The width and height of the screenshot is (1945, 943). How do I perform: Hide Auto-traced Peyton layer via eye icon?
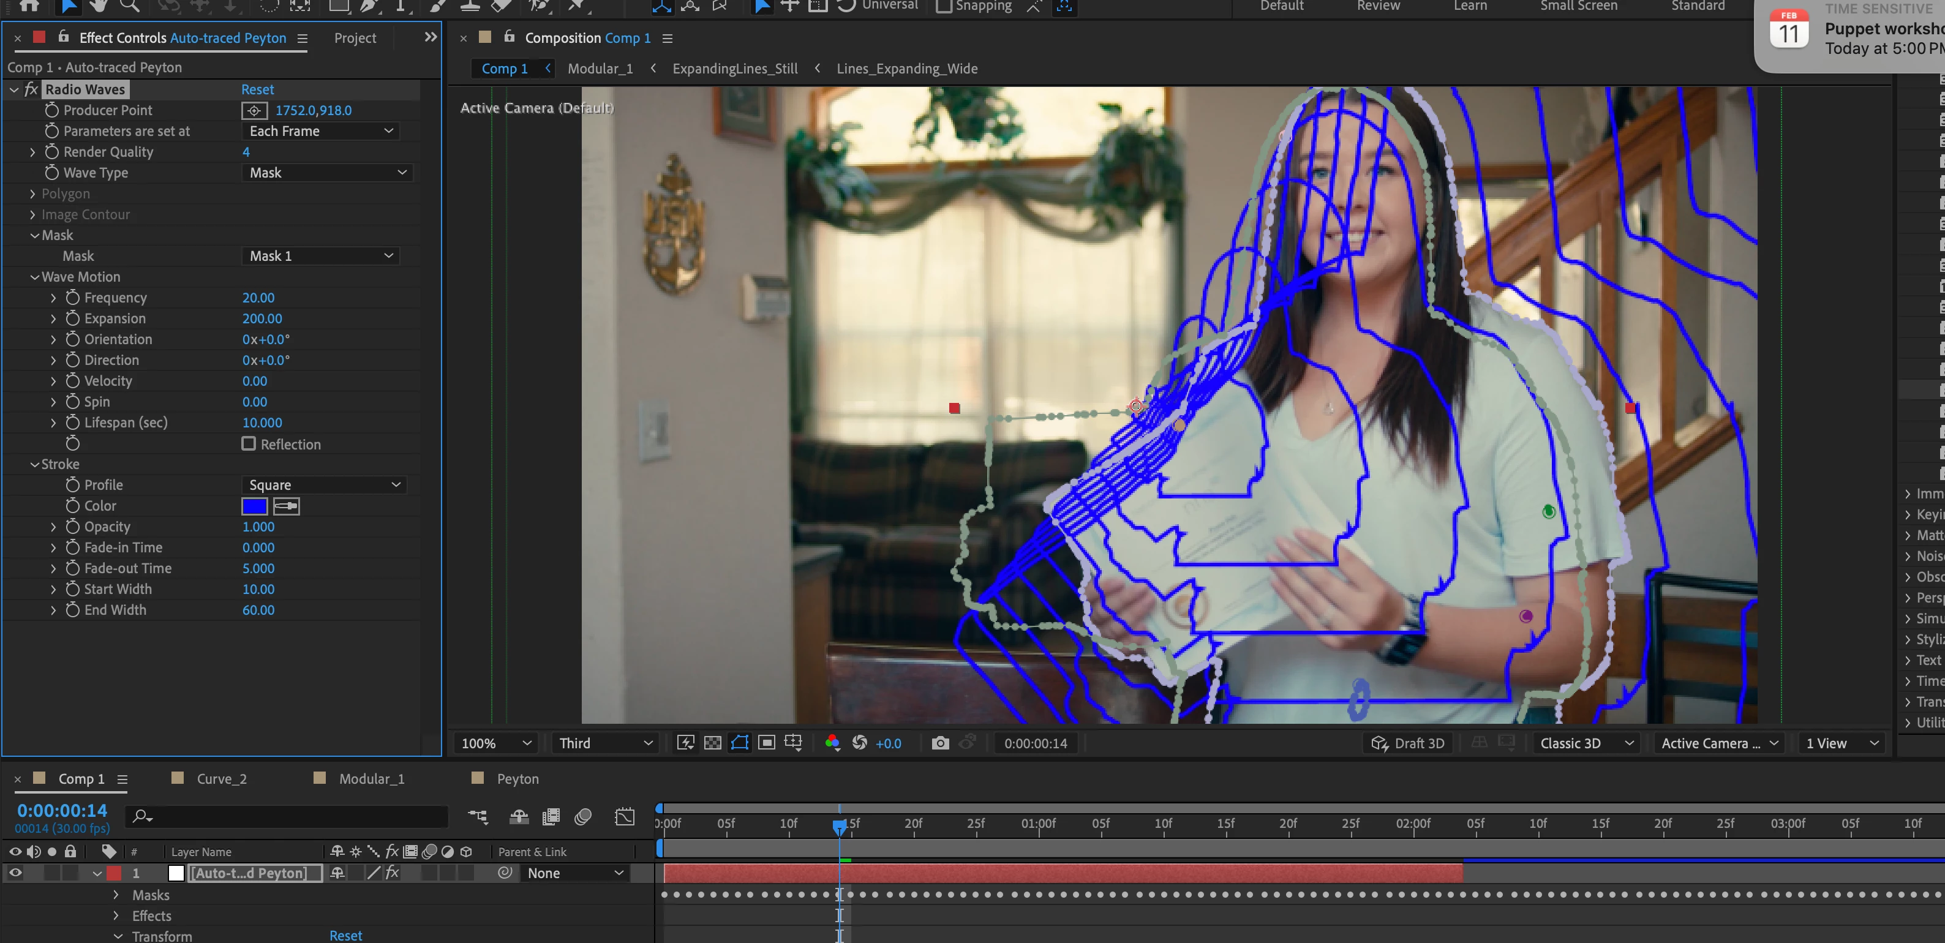pyautogui.click(x=14, y=873)
